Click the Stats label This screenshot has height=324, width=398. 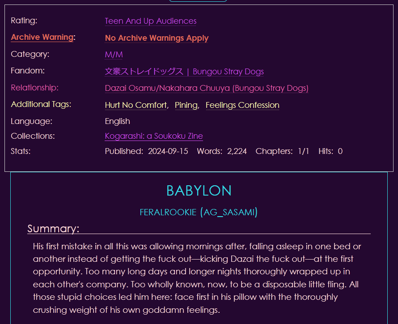pyautogui.click(x=21, y=151)
